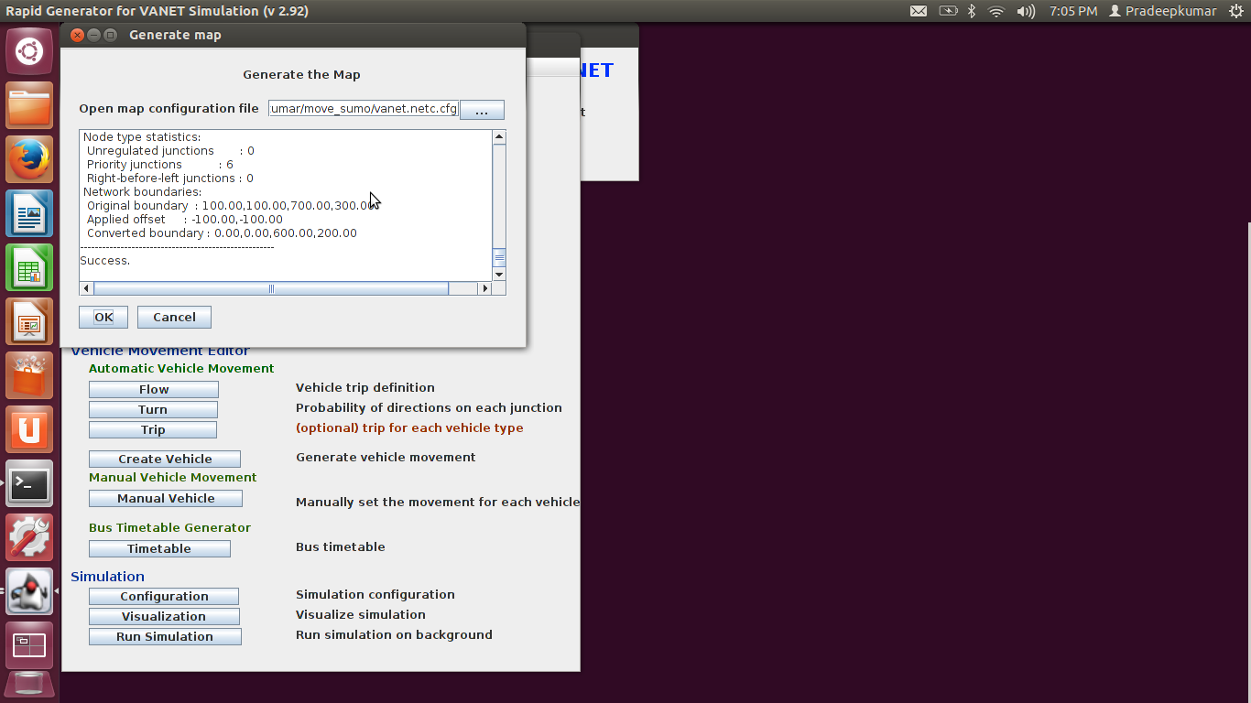Open simulation Configuration editor
Screen dimensions: 1251x703
[164, 596]
